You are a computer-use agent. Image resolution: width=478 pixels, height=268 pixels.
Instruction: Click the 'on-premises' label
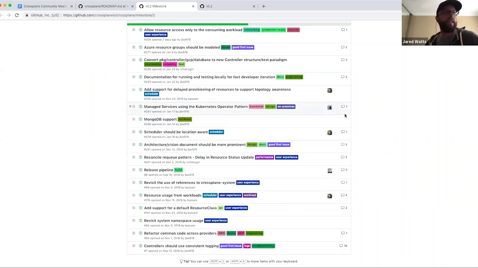(286, 106)
